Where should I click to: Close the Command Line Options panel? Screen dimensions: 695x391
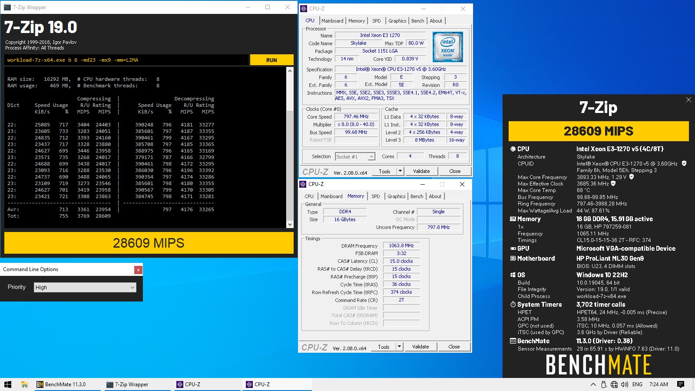(x=138, y=270)
